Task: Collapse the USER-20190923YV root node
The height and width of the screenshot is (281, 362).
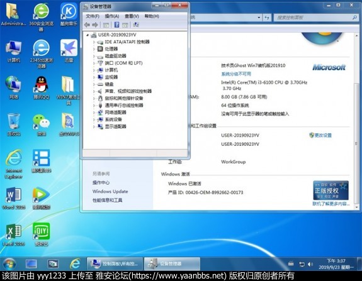Action: click(88, 35)
